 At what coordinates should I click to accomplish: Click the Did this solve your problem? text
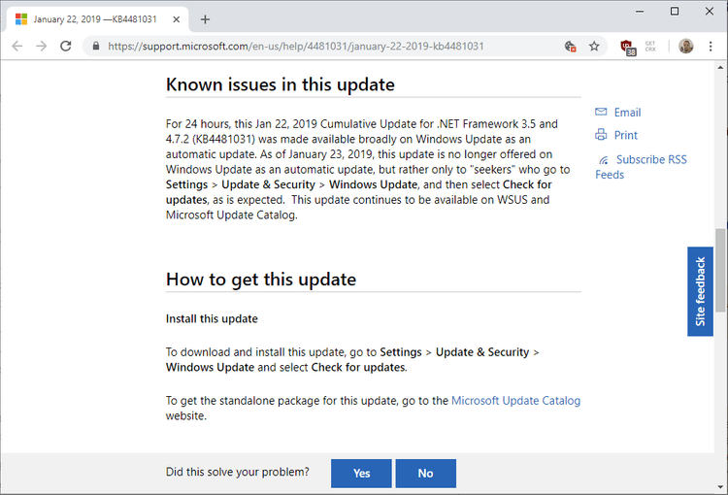pyautogui.click(x=237, y=473)
